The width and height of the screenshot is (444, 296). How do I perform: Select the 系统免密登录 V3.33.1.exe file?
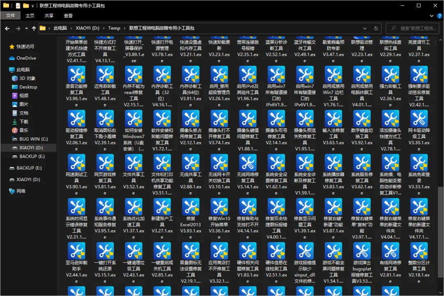[419, 175]
